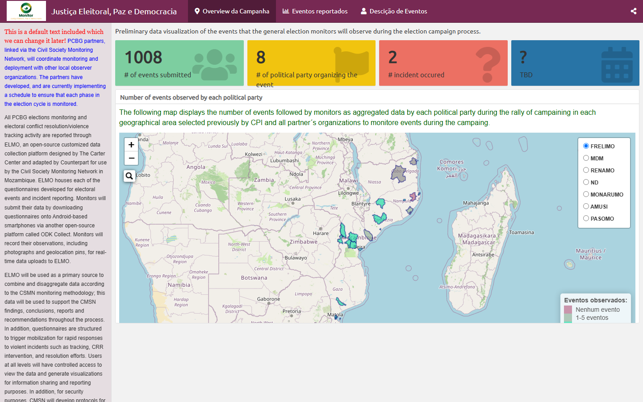Click the 1-5 eventos green legend swatch
Screen dimensions: 643x402
coord(568,318)
